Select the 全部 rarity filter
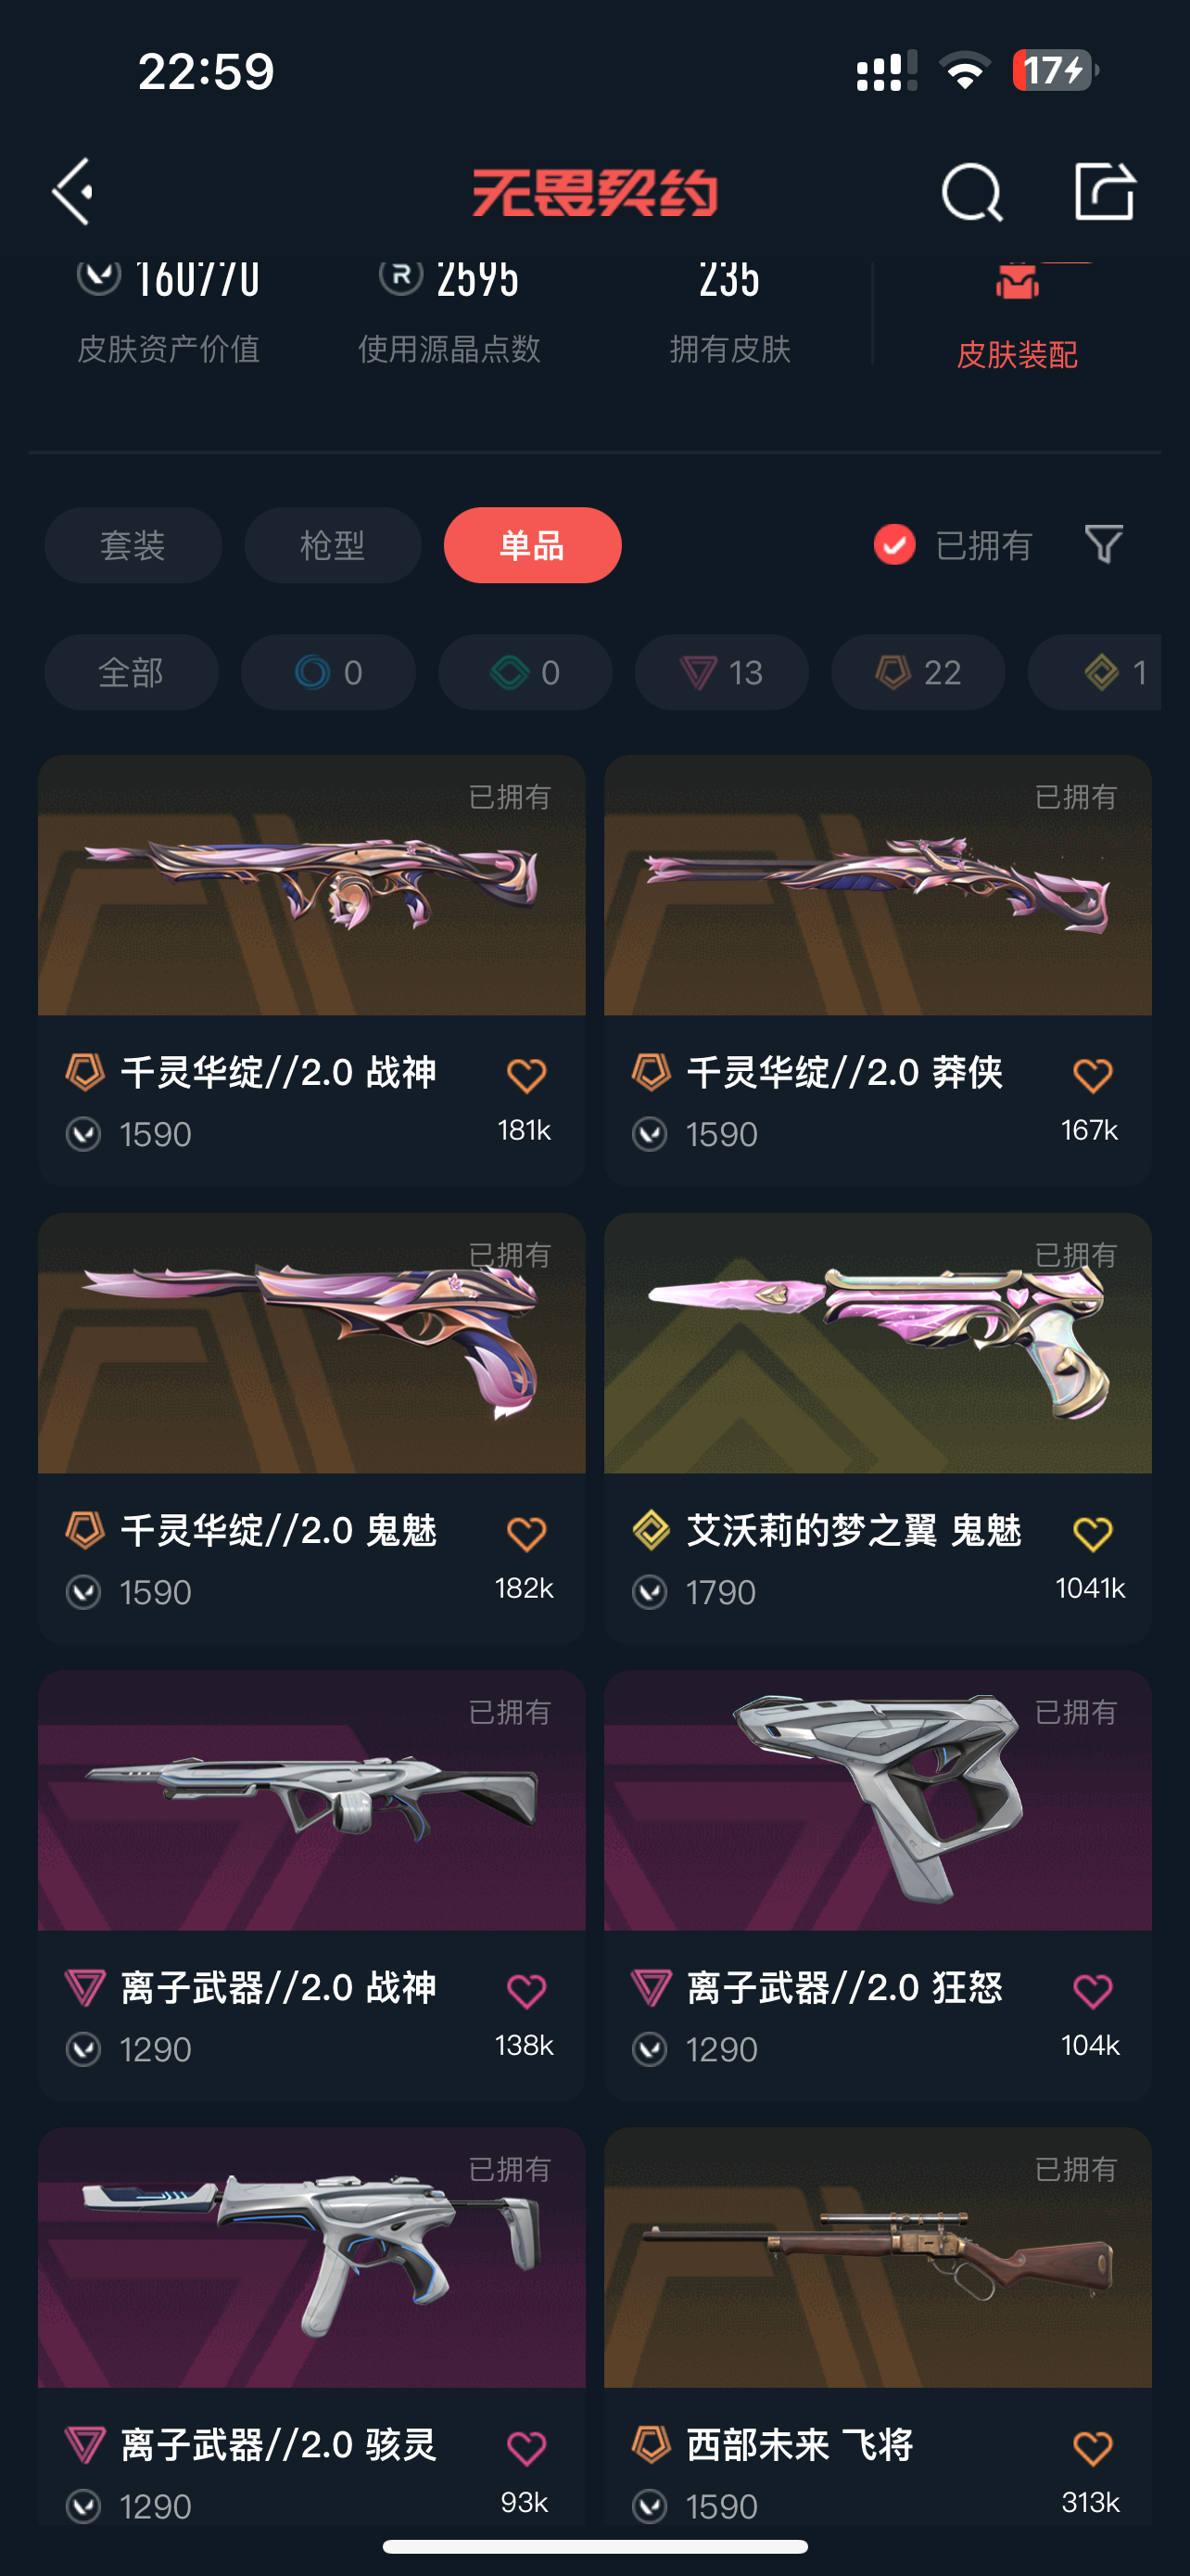Viewport: 1190px width, 2576px height. pos(131,672)
